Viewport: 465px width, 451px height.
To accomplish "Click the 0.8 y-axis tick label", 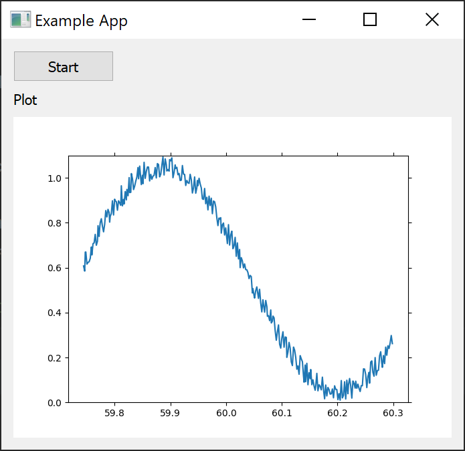I will [x=55, y=223].
